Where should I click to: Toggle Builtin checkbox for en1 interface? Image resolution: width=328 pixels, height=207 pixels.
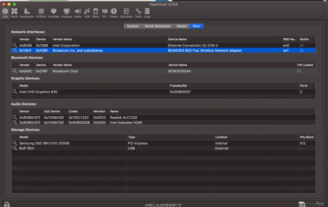(x=302, y=50)
